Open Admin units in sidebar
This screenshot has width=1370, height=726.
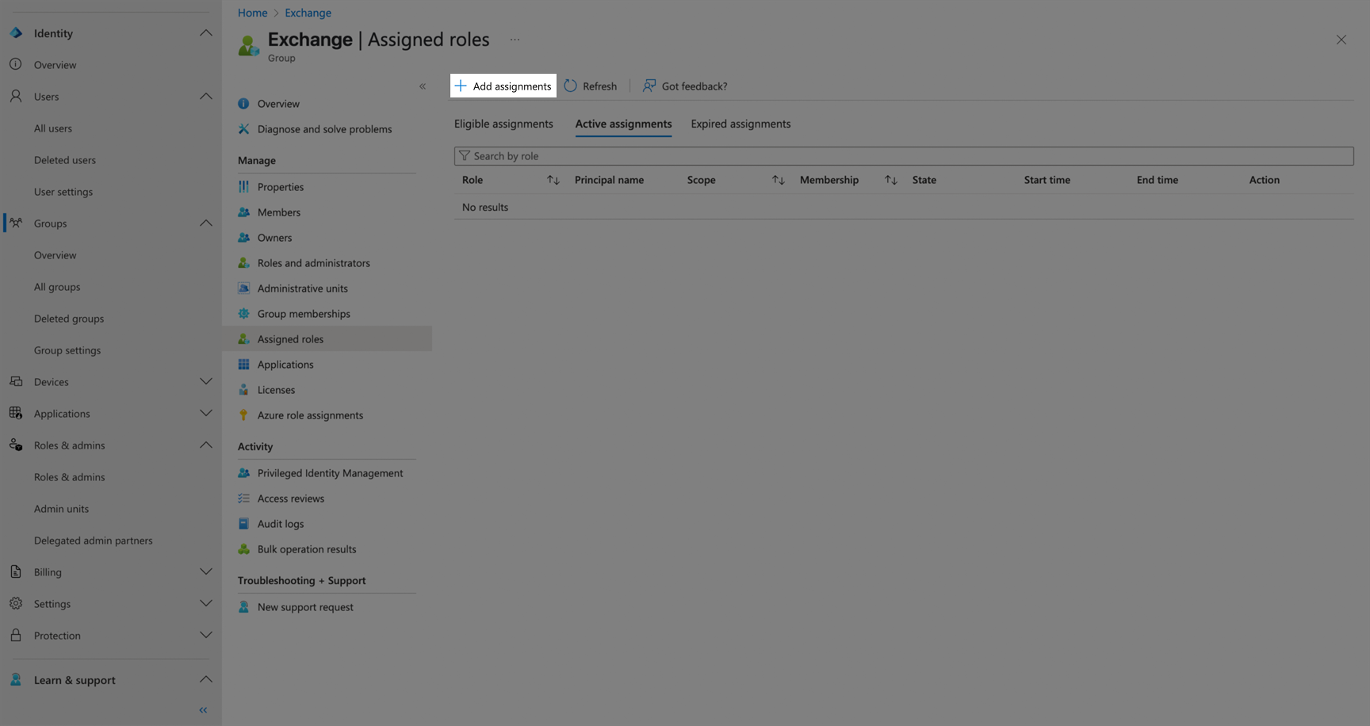(x=61, y=509)
